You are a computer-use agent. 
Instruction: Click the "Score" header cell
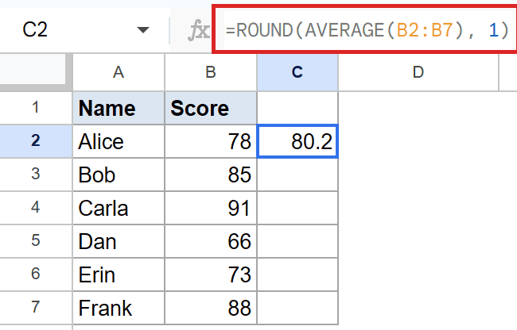[211, 108]
